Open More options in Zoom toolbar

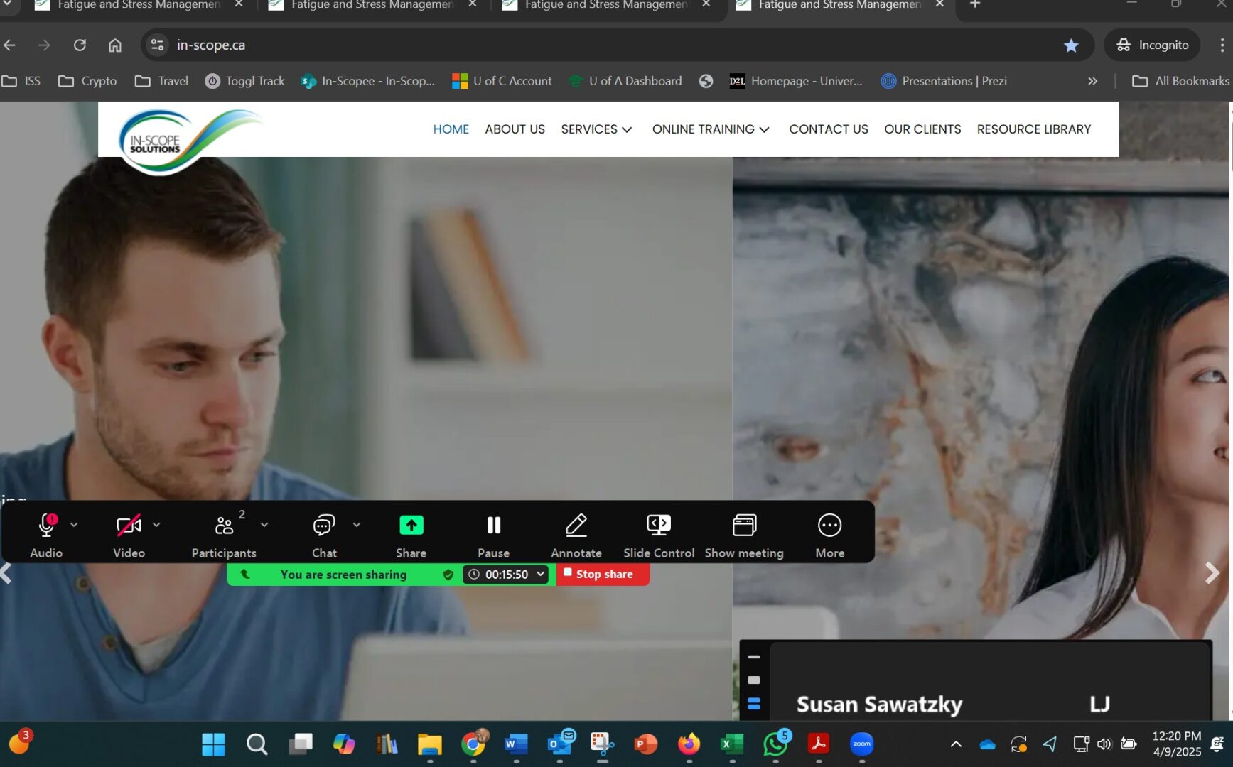coord(829,526)
